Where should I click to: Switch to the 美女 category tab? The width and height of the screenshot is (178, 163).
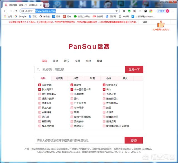[x=125, y=78]
